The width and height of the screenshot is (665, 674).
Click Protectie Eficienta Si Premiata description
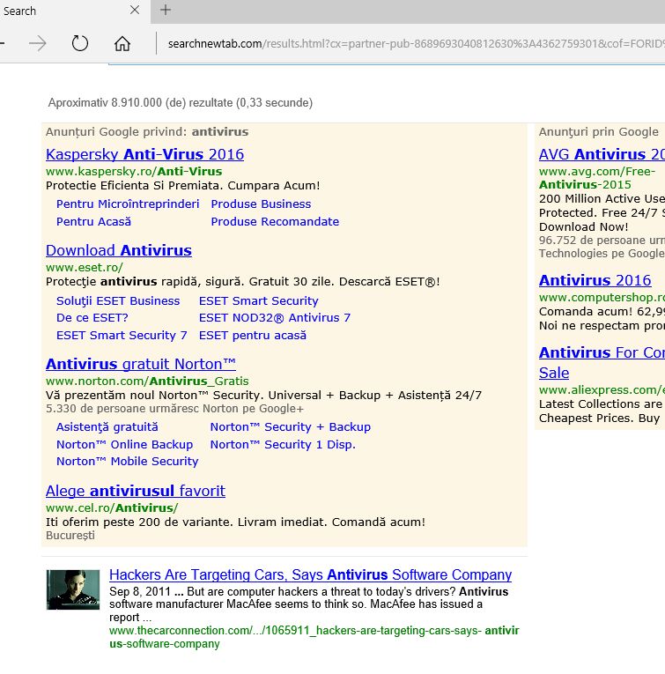182,185
